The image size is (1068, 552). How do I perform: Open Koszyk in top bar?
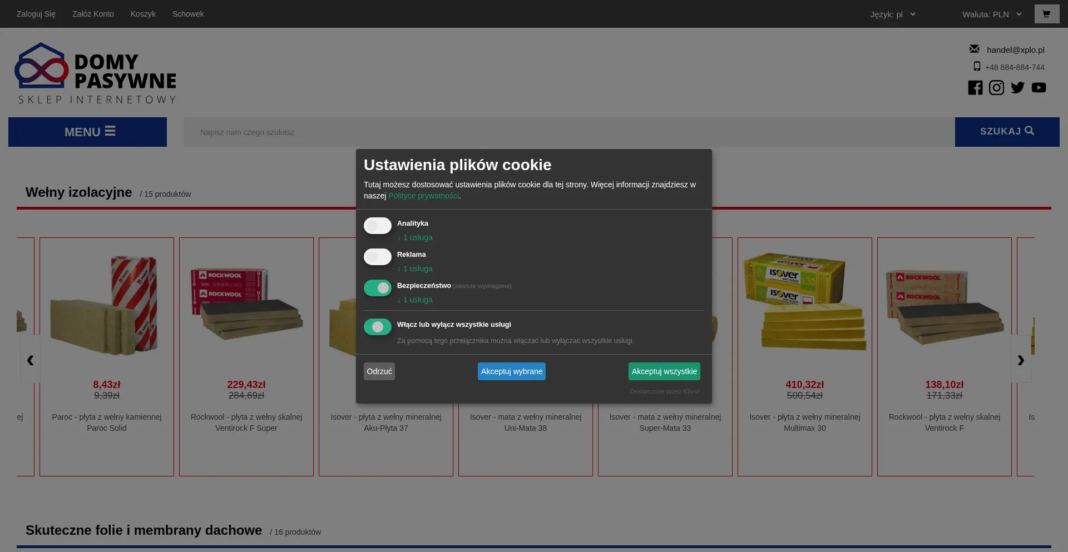coord(143,14)
